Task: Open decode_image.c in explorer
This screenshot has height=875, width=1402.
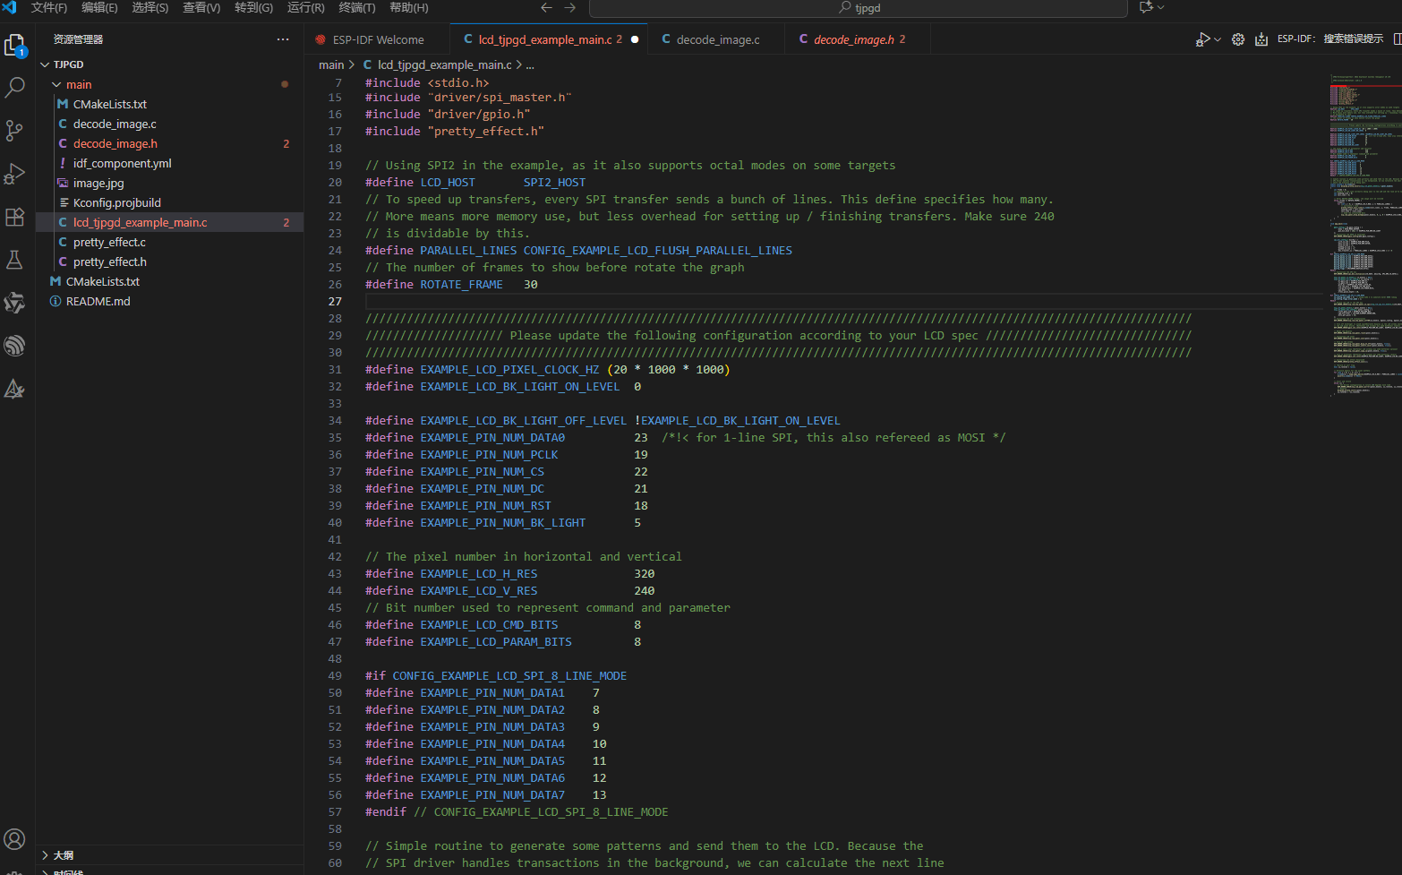Action: 170,124
